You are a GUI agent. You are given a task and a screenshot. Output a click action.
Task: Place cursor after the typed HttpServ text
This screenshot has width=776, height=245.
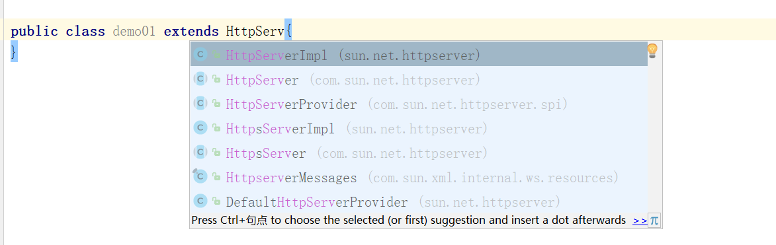click(x=284, y=32)
